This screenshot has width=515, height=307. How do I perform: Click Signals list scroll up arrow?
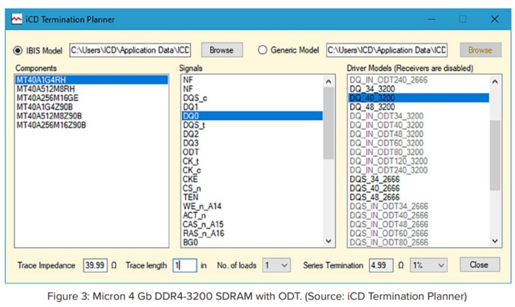(328, 82)
